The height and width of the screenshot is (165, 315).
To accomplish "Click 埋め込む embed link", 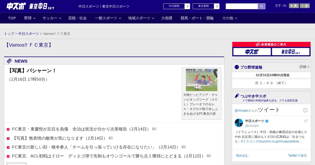I will pyautogui.click(x=242, y=156).
